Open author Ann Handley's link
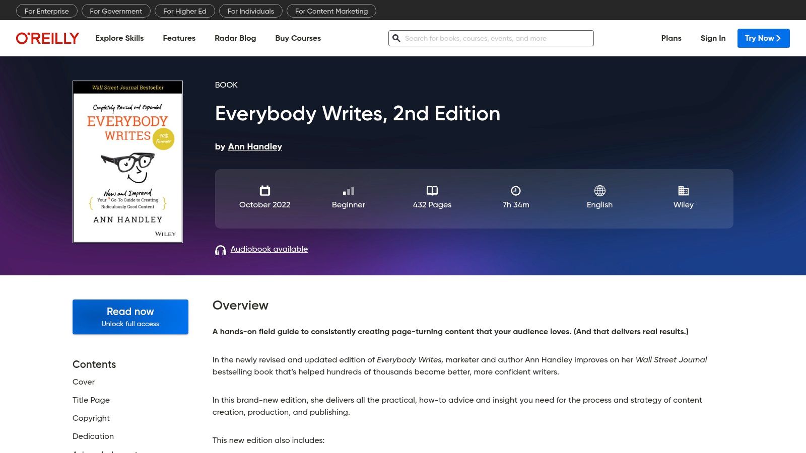806x453 pixels. click(x=255, y=146)
